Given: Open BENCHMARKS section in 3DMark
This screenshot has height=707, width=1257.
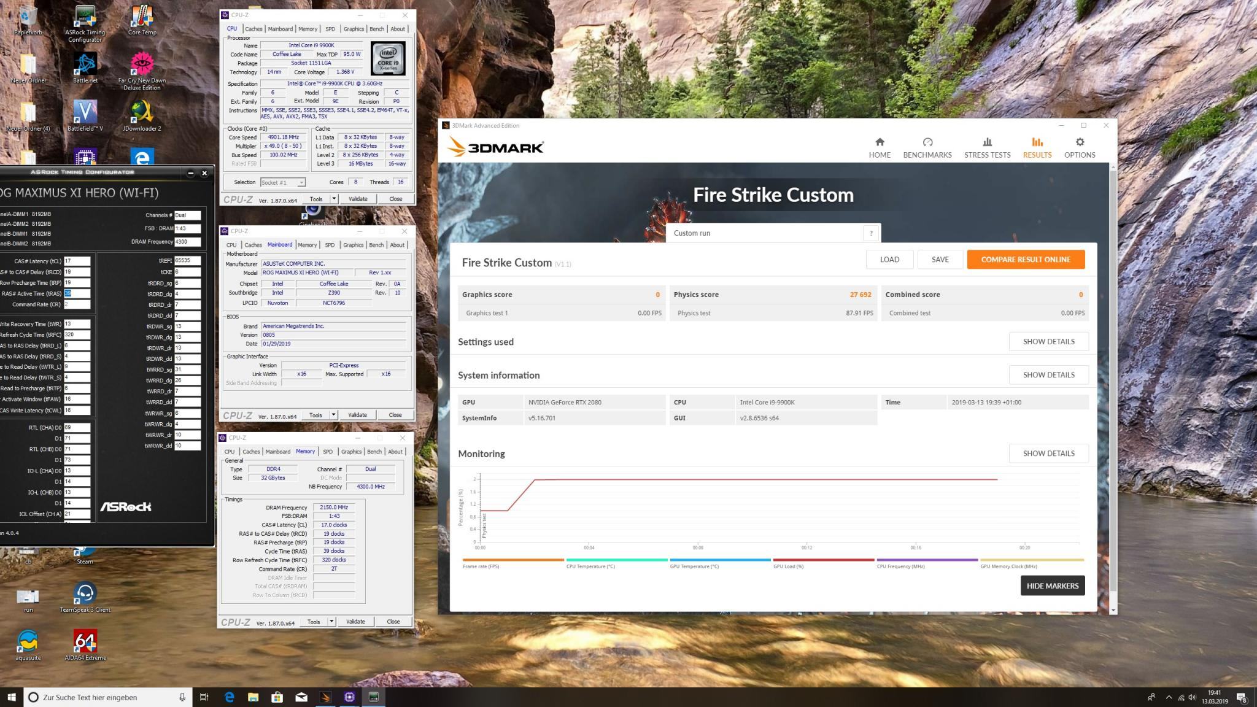Looking at the screenshot, I should tap(927, 148).
